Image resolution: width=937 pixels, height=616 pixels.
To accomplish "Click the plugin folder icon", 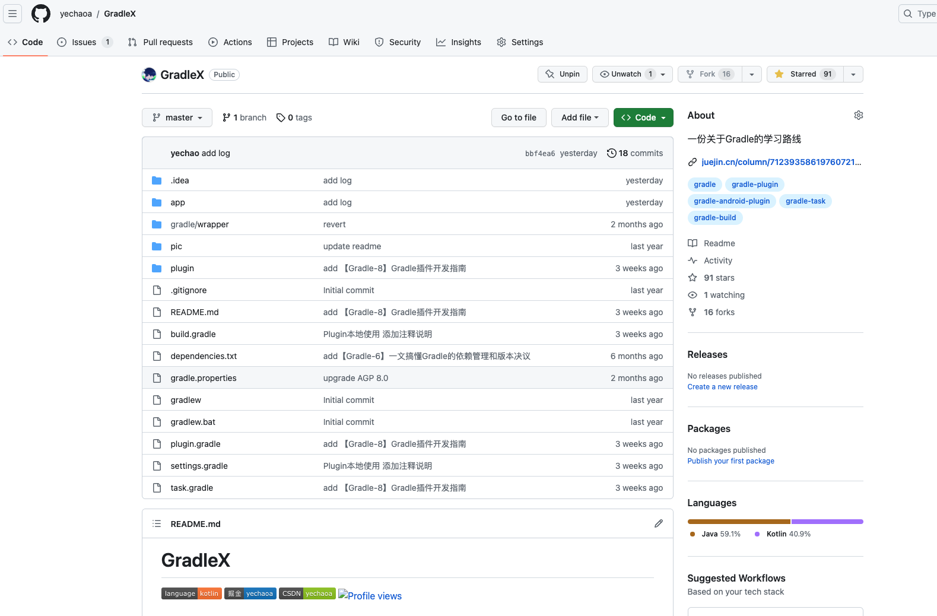I will coord(157,268).
